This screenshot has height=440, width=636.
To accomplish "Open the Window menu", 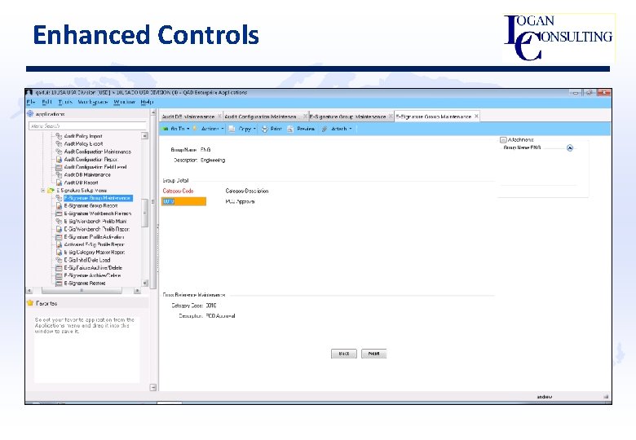I will point(124,102).
